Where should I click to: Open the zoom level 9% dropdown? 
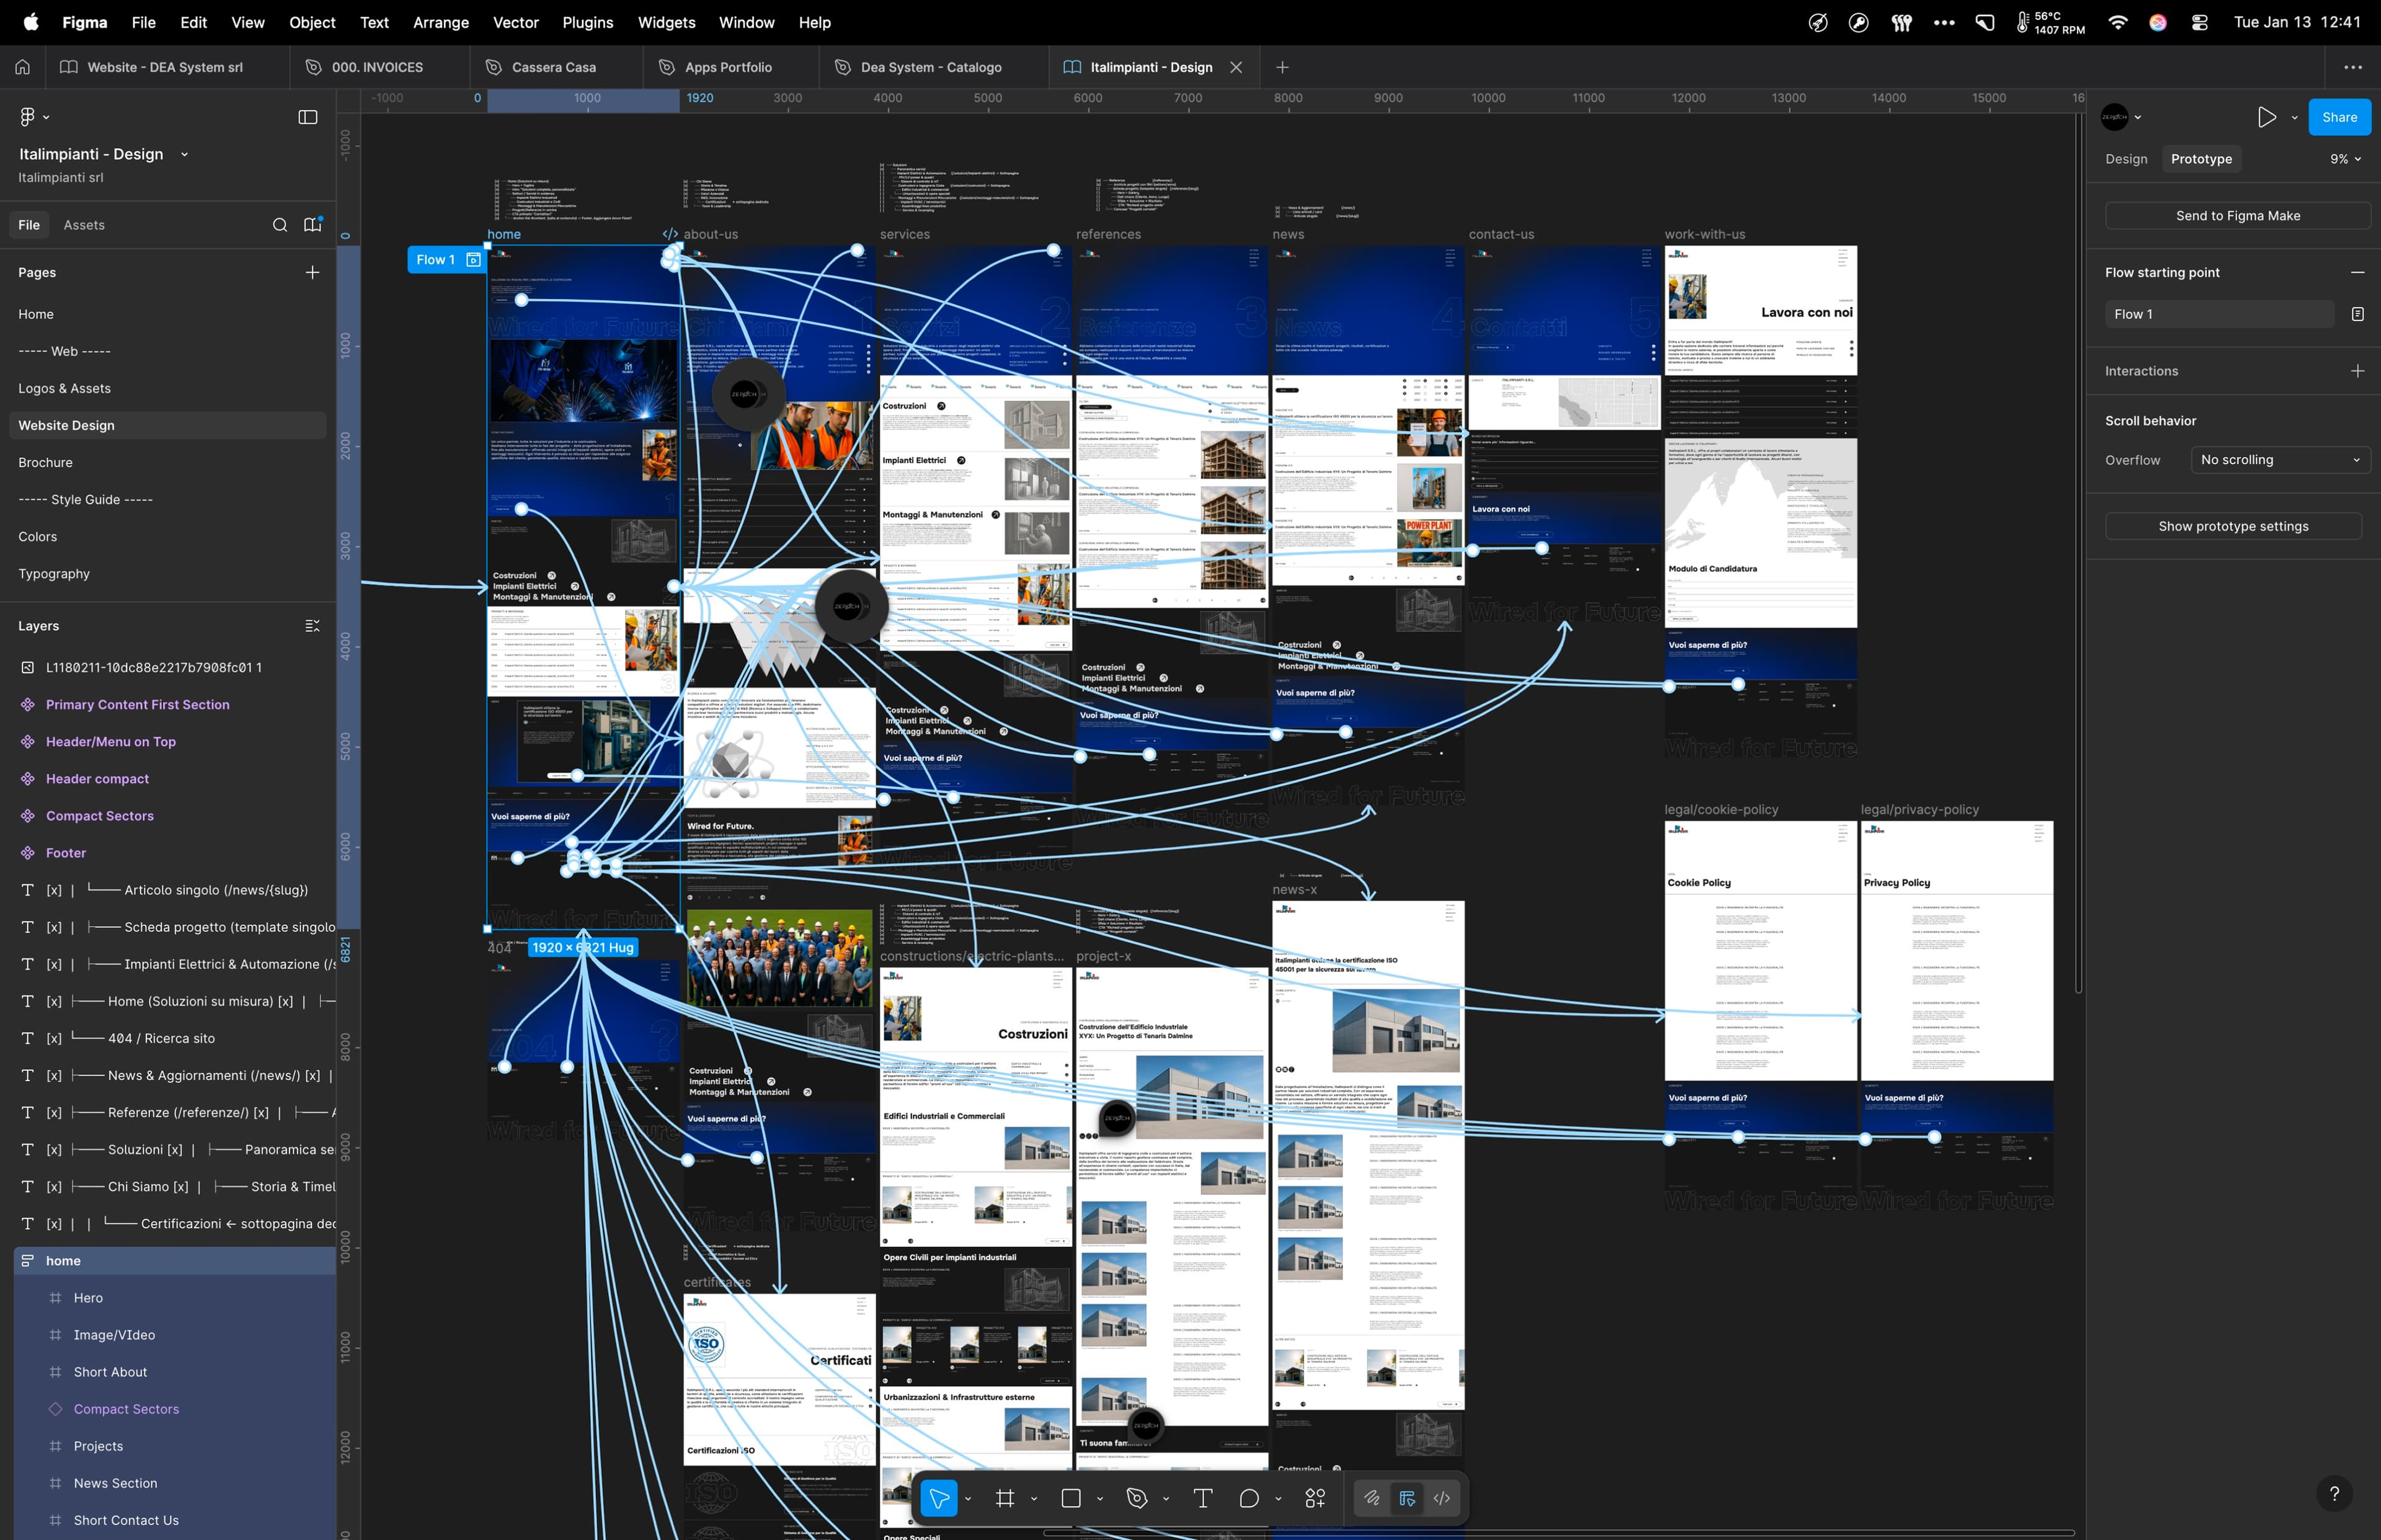coord(2345,159)
